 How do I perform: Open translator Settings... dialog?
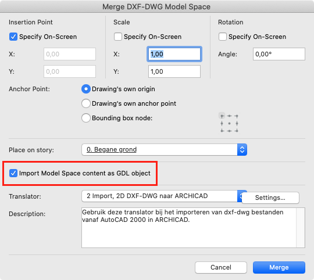coord(270,198)
